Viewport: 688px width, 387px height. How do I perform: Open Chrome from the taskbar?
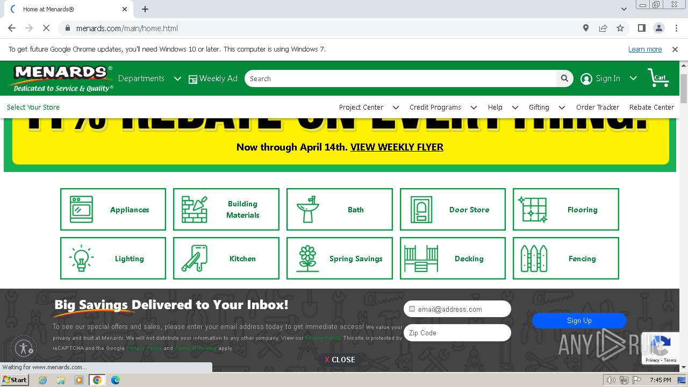pyautogui.click(x=97, y=380)
